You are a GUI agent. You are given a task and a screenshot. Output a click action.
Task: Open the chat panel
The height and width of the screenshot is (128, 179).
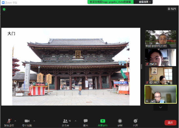click(85, 122)
